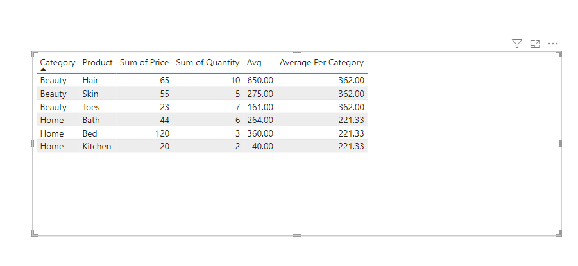Image resolution: width=578 pixels, height=266 pixels.
Task: Click 362.00 in the Skin row
Action: [352, 94]
